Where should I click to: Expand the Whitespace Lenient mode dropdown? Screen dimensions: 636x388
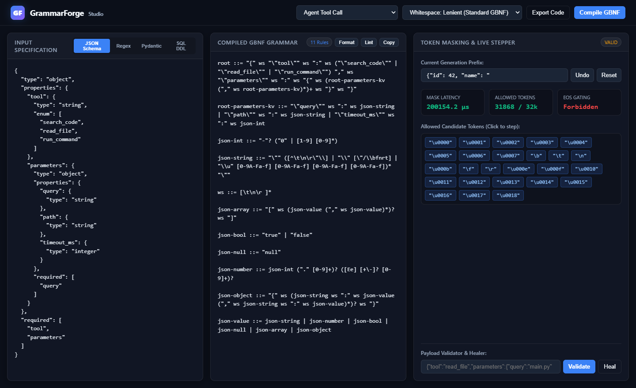(462, 12)
